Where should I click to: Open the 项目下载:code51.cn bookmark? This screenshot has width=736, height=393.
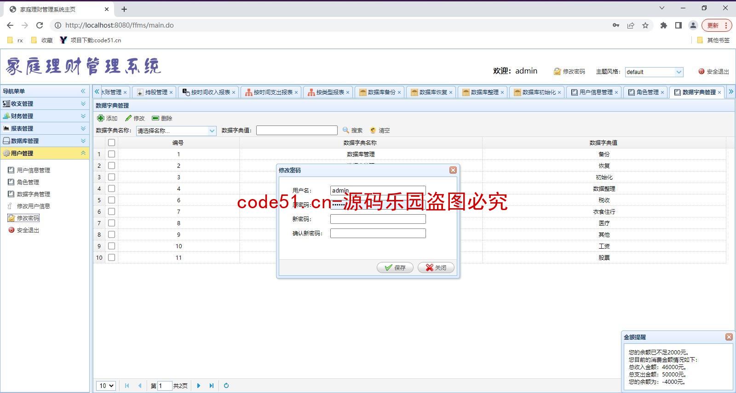91,40
